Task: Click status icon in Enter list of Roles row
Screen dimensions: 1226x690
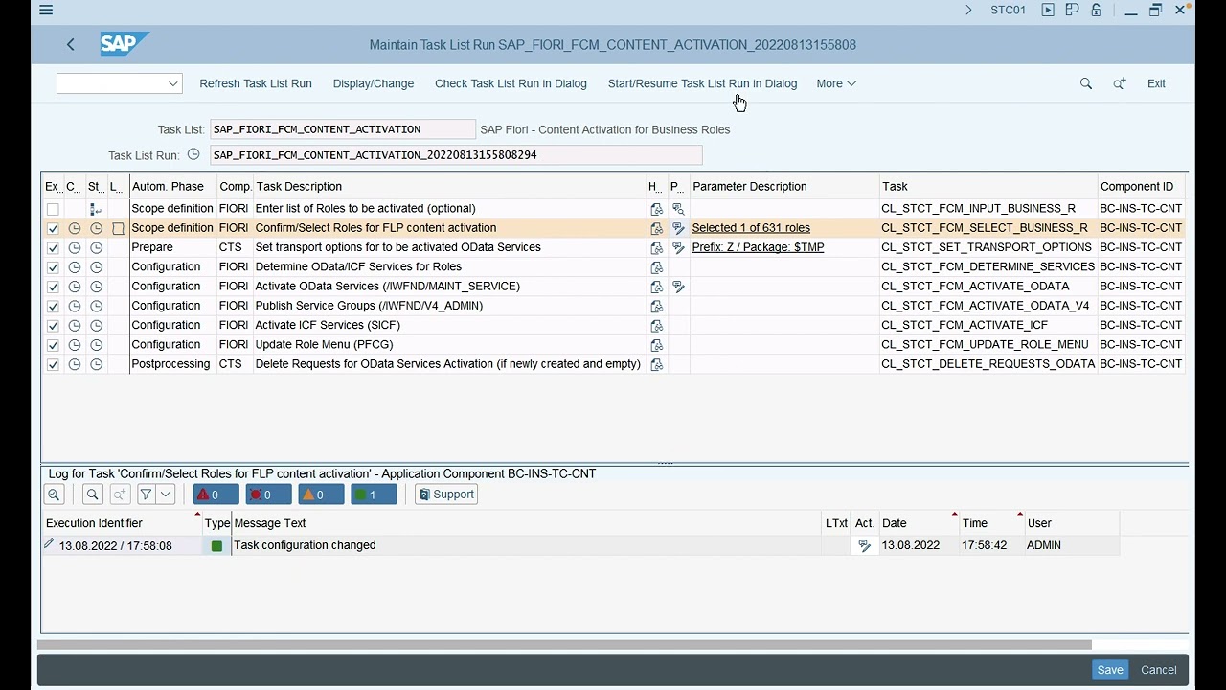Action: (96, 209)
